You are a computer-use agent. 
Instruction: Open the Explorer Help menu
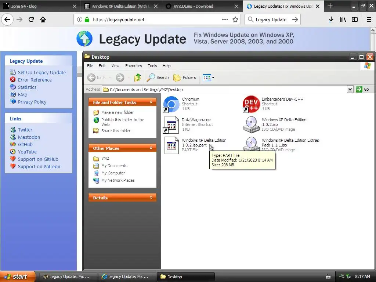[x=167, y=66]
